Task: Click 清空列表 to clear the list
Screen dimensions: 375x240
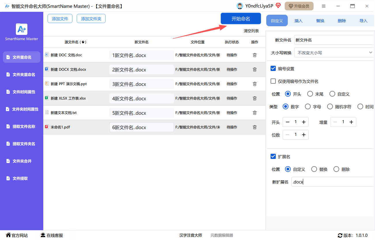Action: point(251,31)
